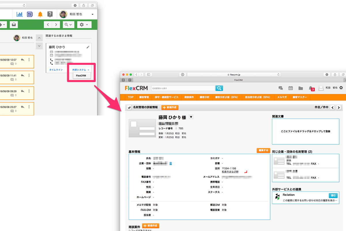This screenshot has height=231, width=346.
Task: Go to previous record with 件目/件中 left arrow
Action: [x=332, y=107]
